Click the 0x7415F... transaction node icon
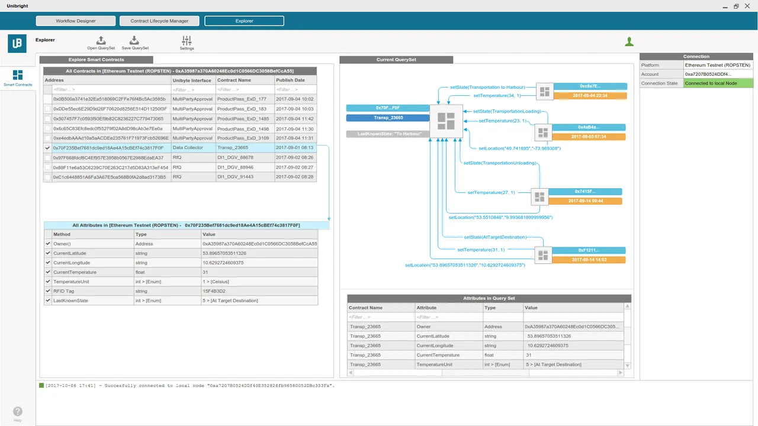Image resolution: width=758 pixels, height=426 pixels. (x=539, y=197)
